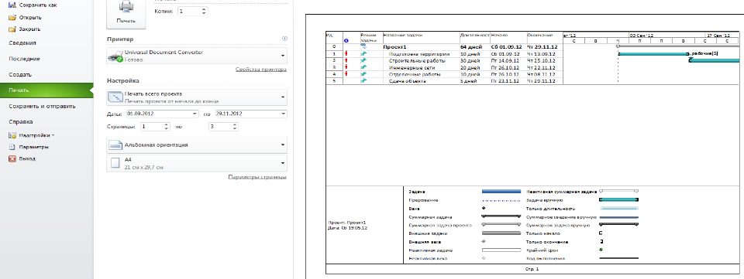Image resolution: width=744 pixels, height=279 pixels.
Task: Click the Принтер section heading
Action: click(x=121, y=39)
